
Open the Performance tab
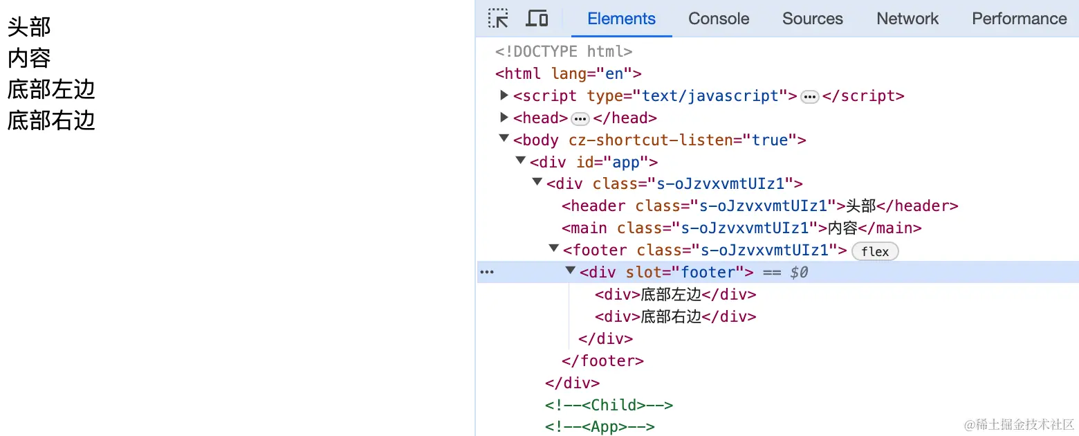pos(1019,19)
